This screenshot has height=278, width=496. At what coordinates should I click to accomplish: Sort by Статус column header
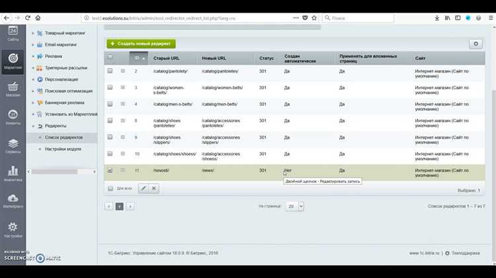[267, 58]
